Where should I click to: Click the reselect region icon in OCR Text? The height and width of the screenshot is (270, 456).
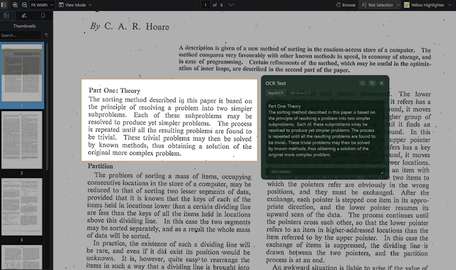362,83
